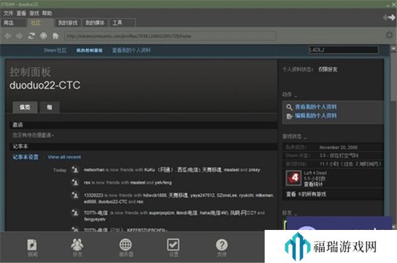Click the Steam 社区 link in the header
Image resolution: width=397 pixels, height=263 pixels.
[55, 50]
